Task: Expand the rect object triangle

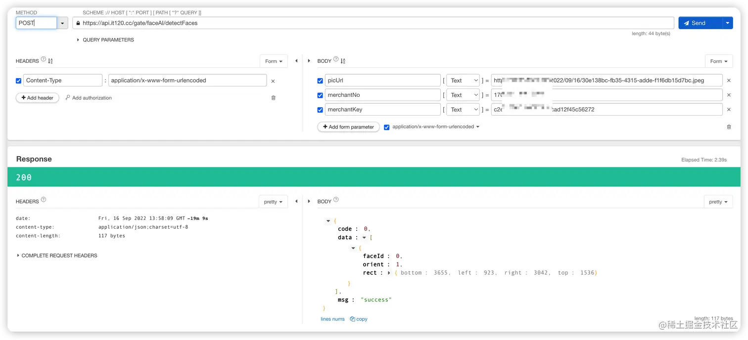Action: click(389, 273)
